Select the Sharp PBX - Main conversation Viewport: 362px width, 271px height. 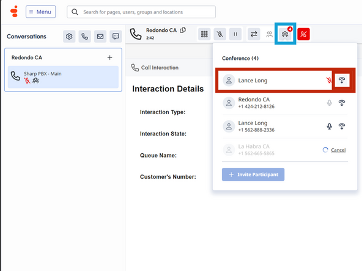point(63,77)
